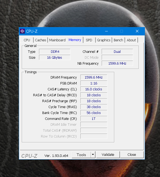Click the 'Ver. 1.93.0.x64' version text
This screenshot has width=160, height=177.
pyautogui.click(x=56, y=156)
